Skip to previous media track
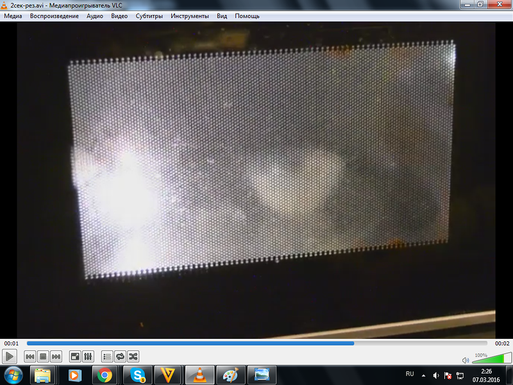Viewport: 513px width, 385px height. tap(30, 356)
